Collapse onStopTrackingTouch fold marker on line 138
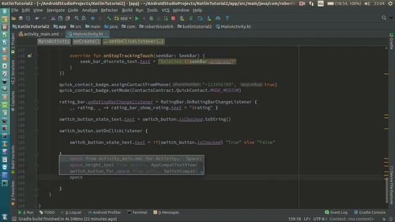This screenshot has height=222, width=395. tap(36, 56)
